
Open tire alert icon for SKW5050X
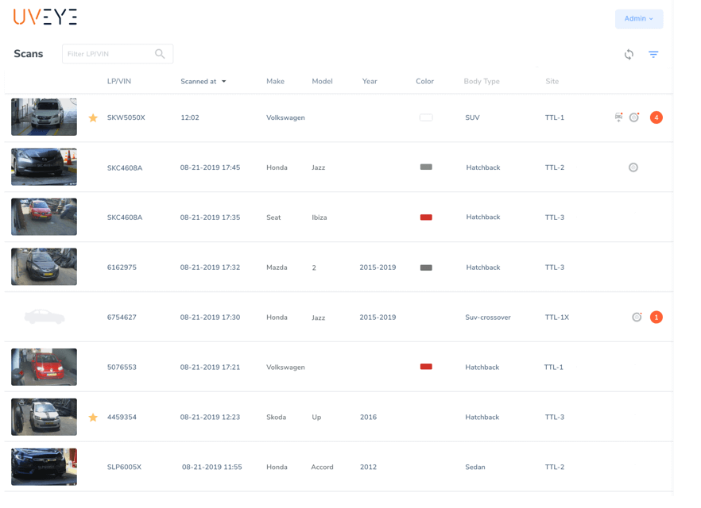click(634, 117)
